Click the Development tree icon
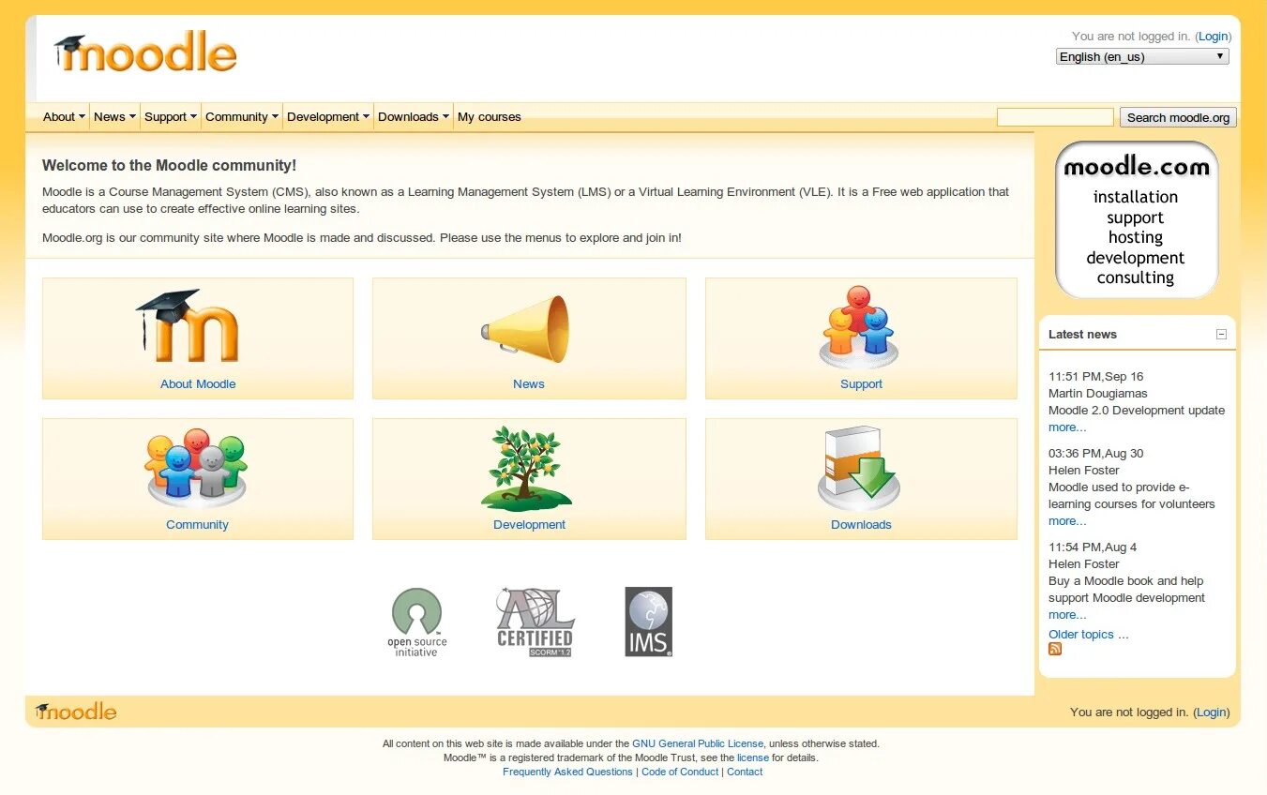The image size is (1267, 795). [526, 467]
